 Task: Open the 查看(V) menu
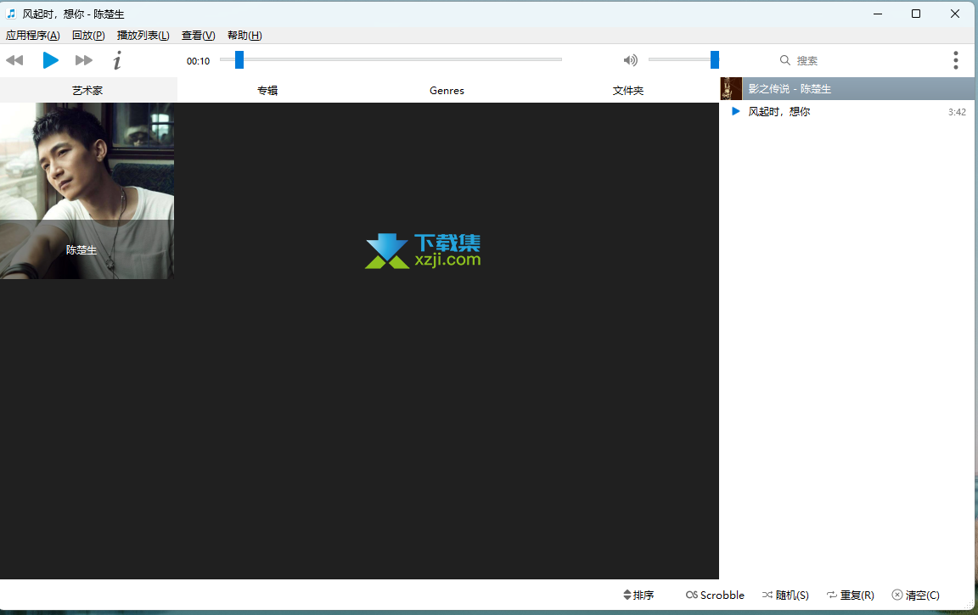pos(199,36)
